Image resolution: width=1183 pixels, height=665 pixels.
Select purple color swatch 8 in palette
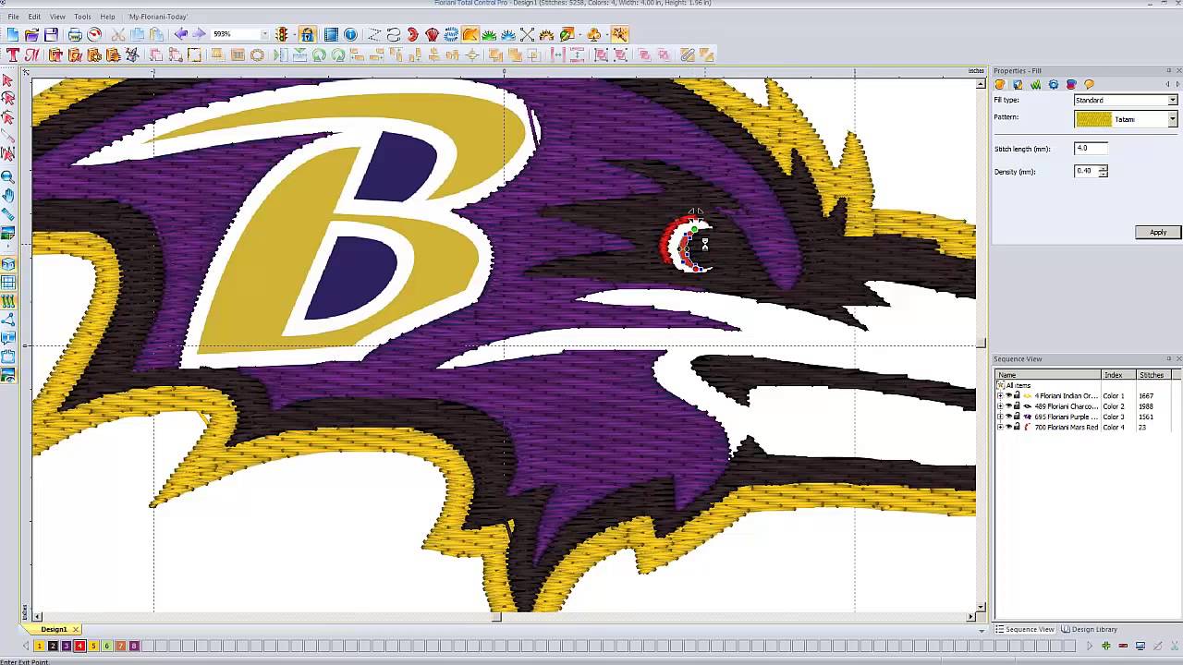click(x=134, y=646)
